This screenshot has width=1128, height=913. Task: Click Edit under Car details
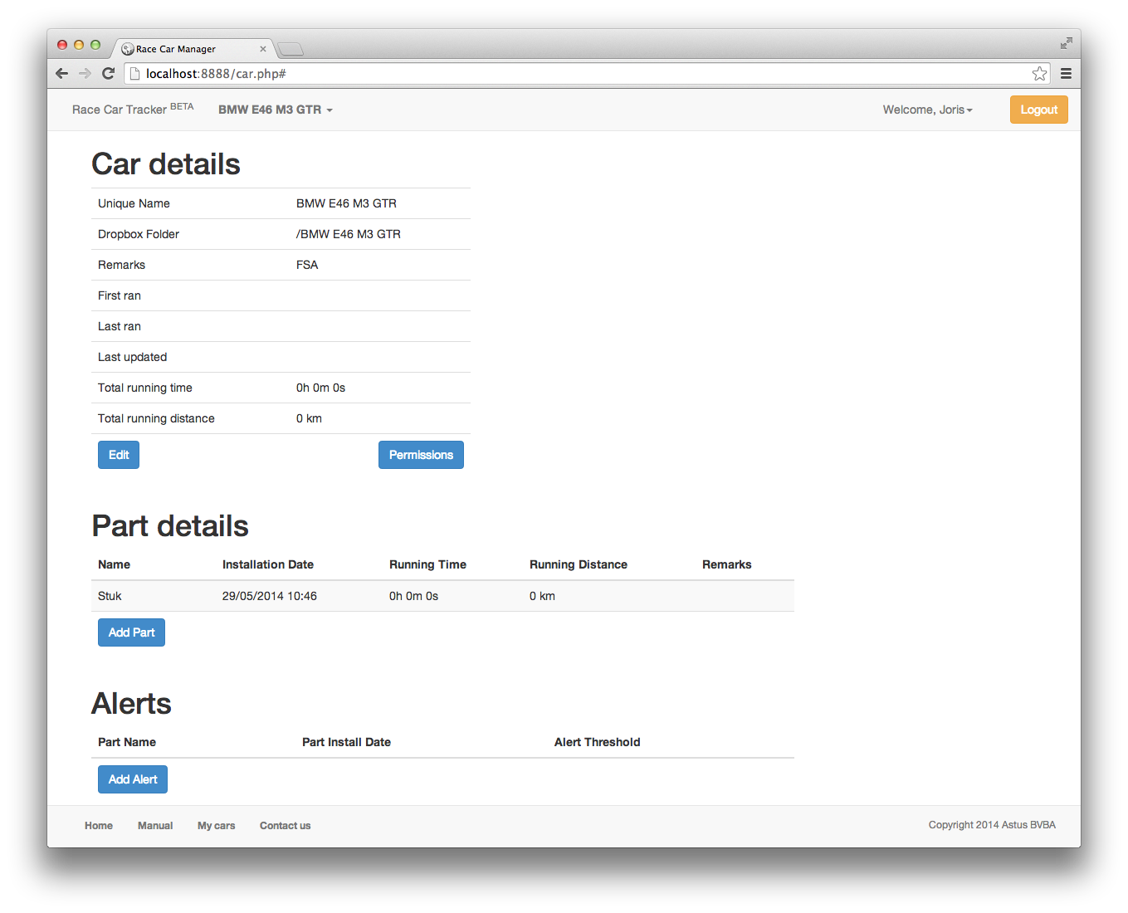pyautogui.click(x=119, y=455)
